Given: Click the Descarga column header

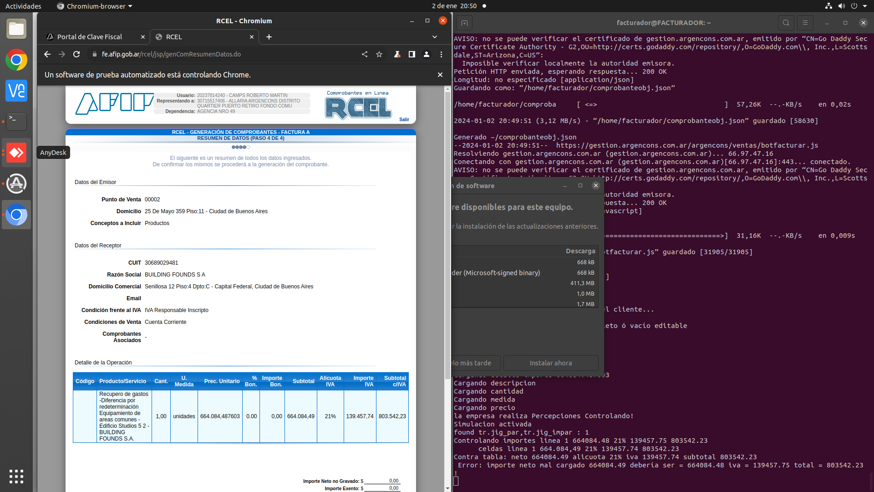Looking at the screenshot, I should click(580, 251).
